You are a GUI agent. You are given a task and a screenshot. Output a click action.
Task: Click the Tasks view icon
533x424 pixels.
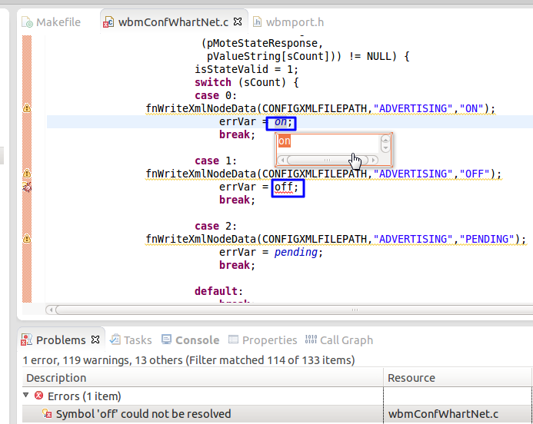(115, 340)
